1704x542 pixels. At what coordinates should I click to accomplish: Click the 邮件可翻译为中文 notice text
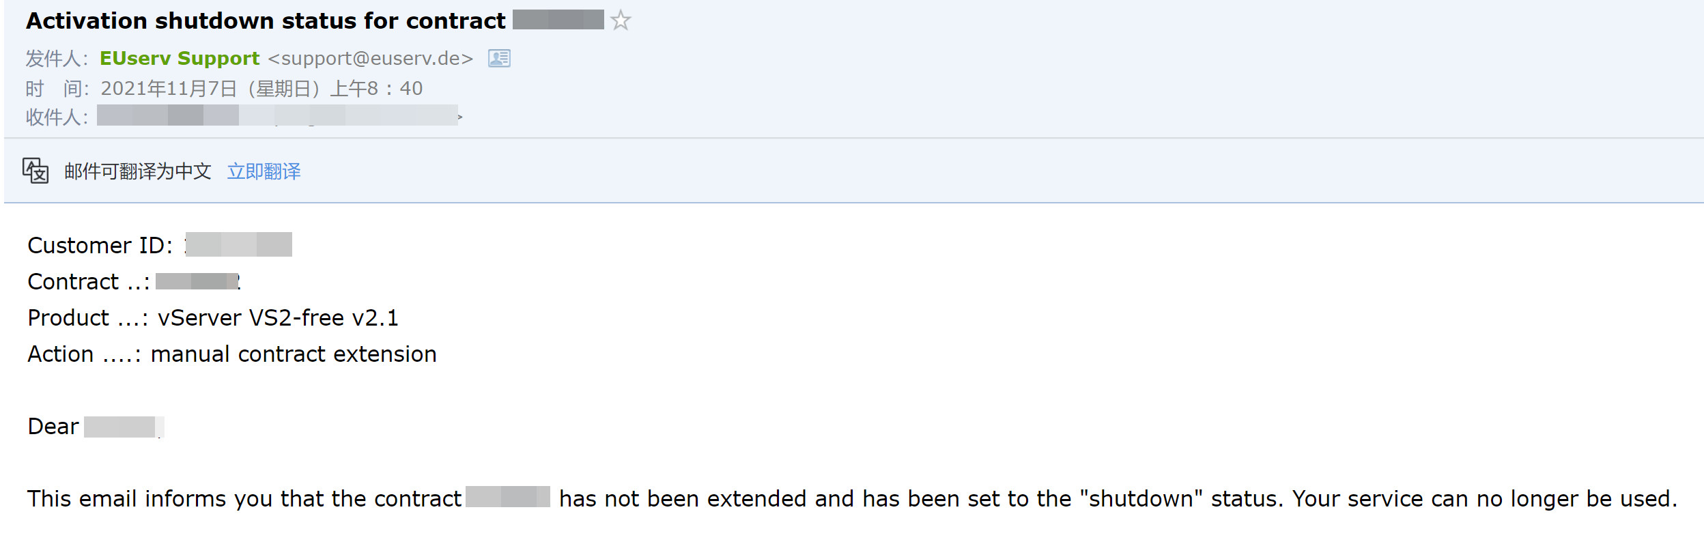point(138,171)
